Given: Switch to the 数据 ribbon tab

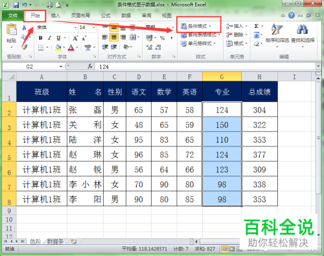Looking at the screenshot, I should pos(126,16).
